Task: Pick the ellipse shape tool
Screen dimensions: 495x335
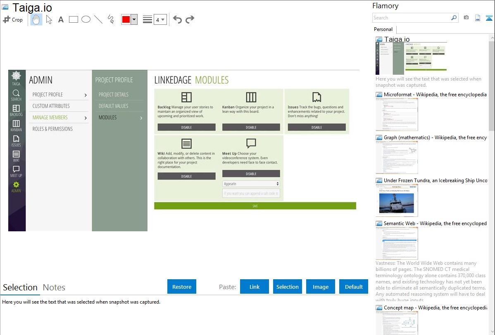Action: tap(86, 19)
